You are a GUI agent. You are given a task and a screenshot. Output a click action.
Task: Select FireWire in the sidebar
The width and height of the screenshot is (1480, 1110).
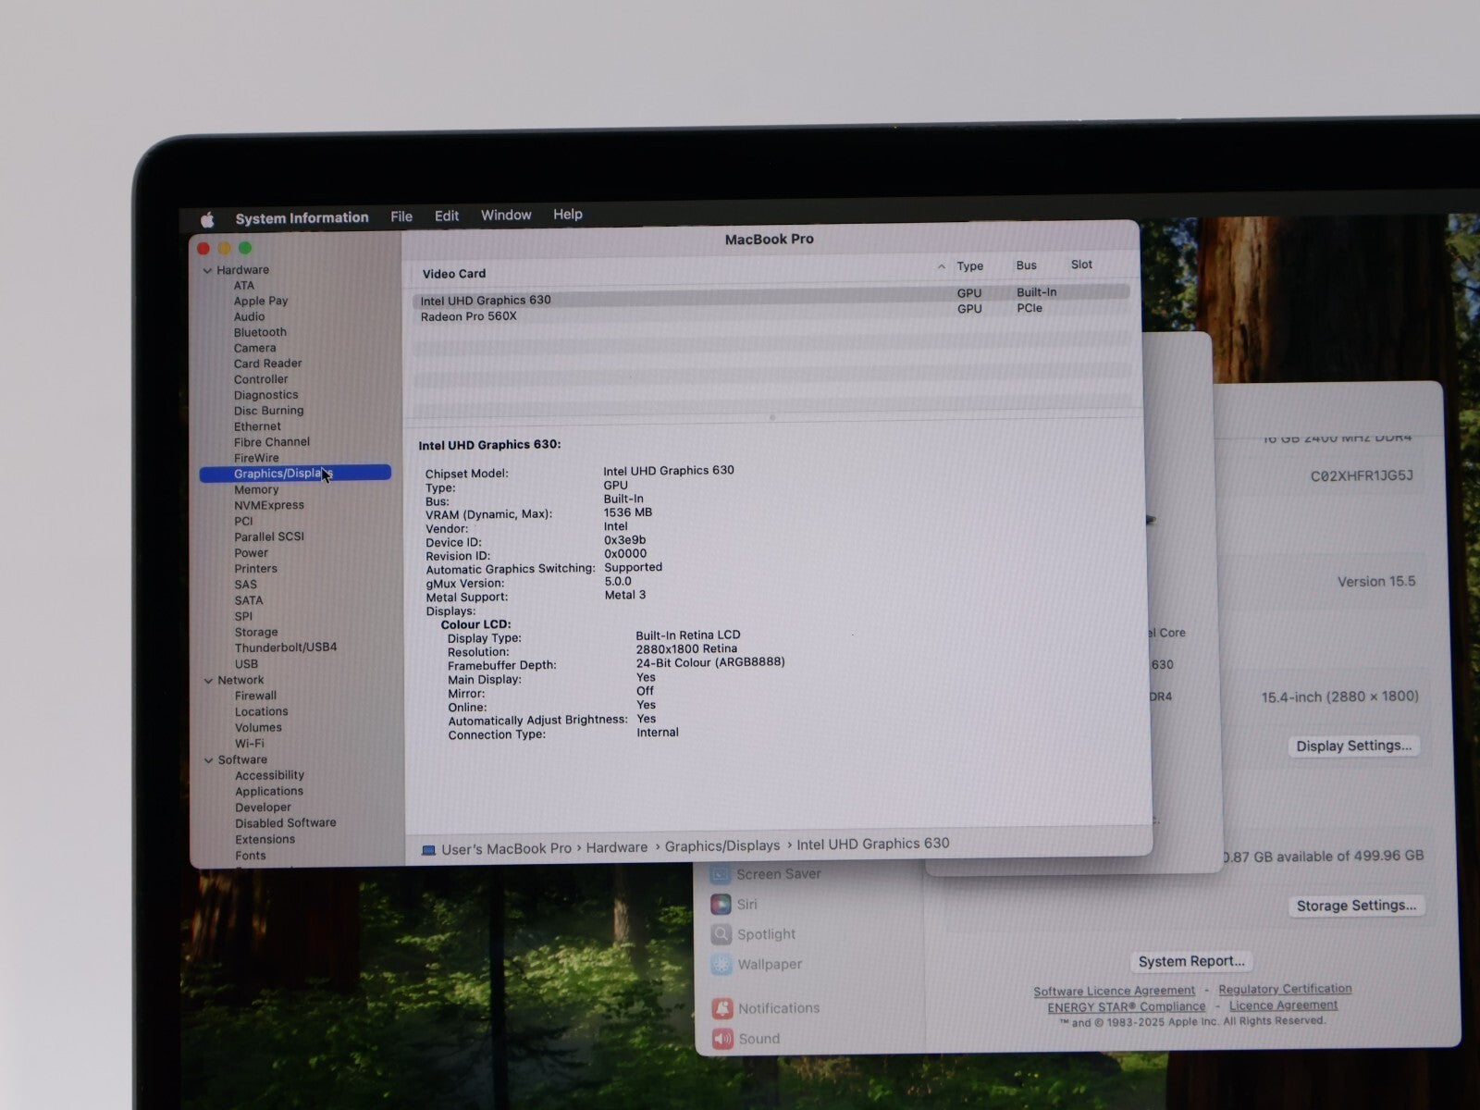[256, 458]
